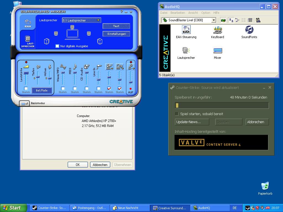
Task: Click the sound card icon in AudioHQ toolbar
Action: 223,20
